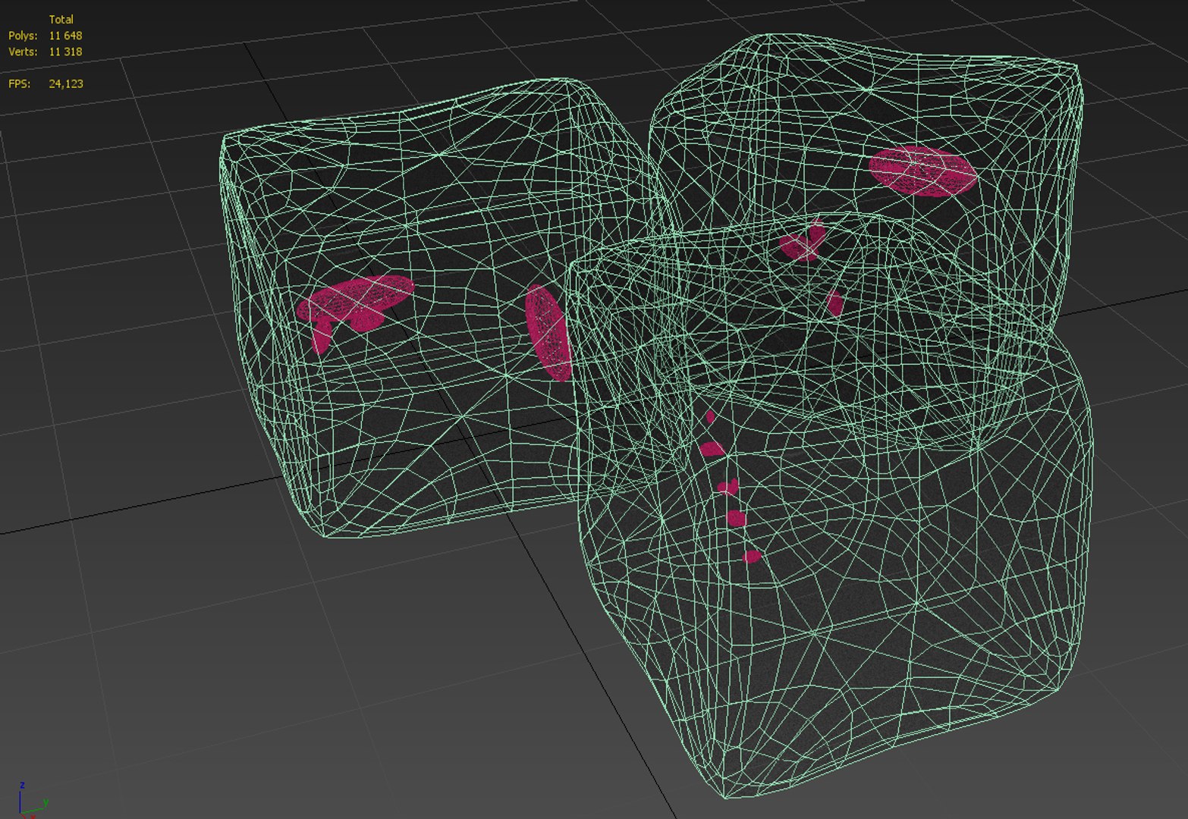Click the "Polys:" label

(x=23, y=36)
